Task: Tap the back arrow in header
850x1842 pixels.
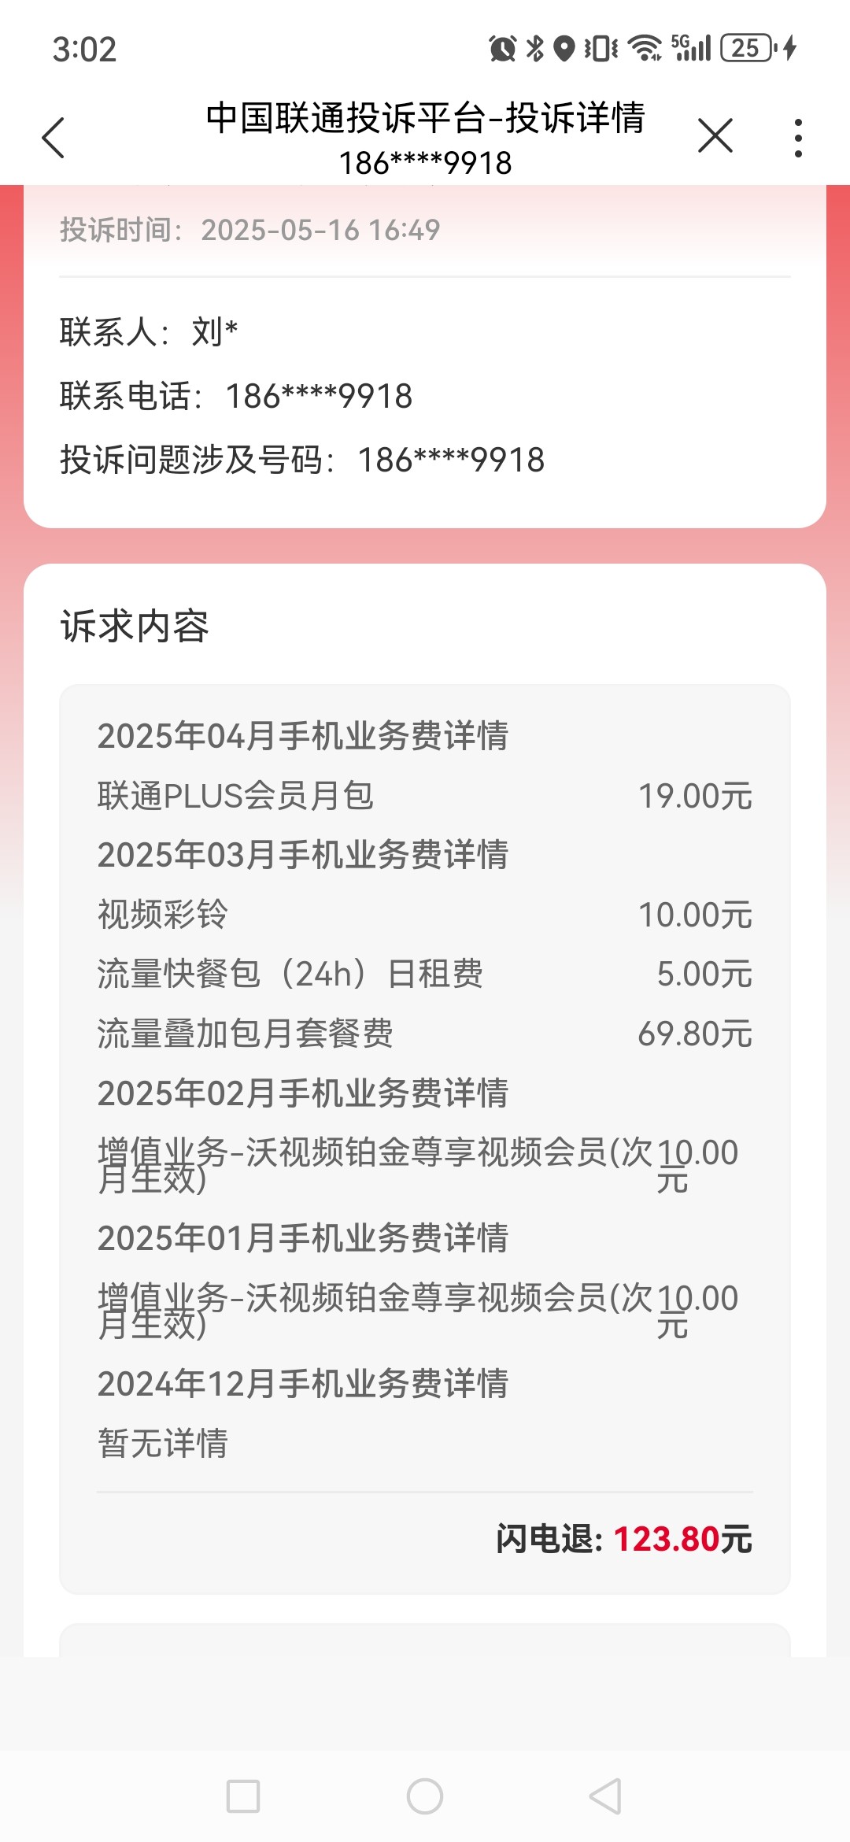Action: pyautogui.click(x=54, y=138)
